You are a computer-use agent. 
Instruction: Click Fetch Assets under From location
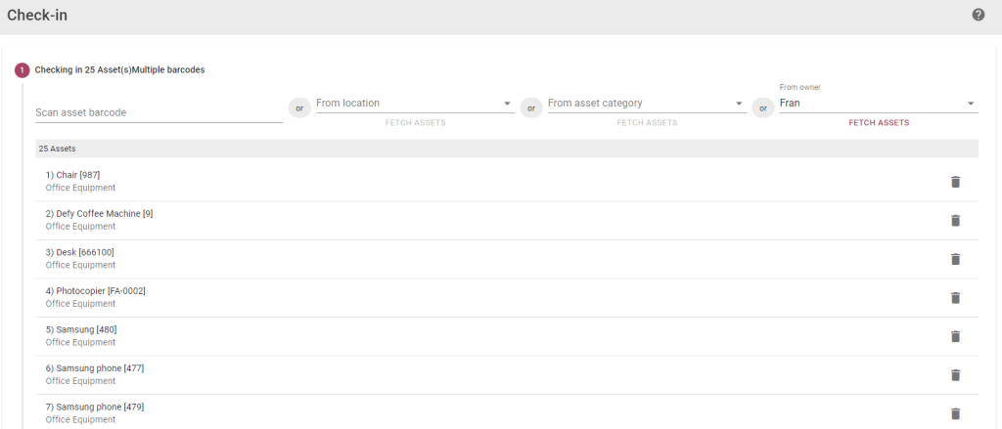tap(415, 122)
